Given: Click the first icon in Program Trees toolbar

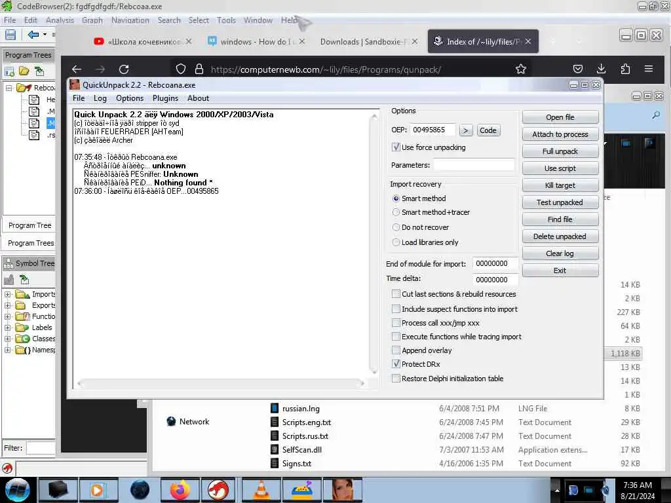Looking at the screenshot, I should [9, 71].
